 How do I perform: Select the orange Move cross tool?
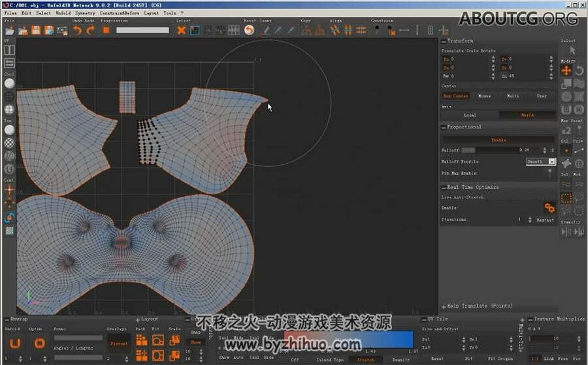(566, 70)
